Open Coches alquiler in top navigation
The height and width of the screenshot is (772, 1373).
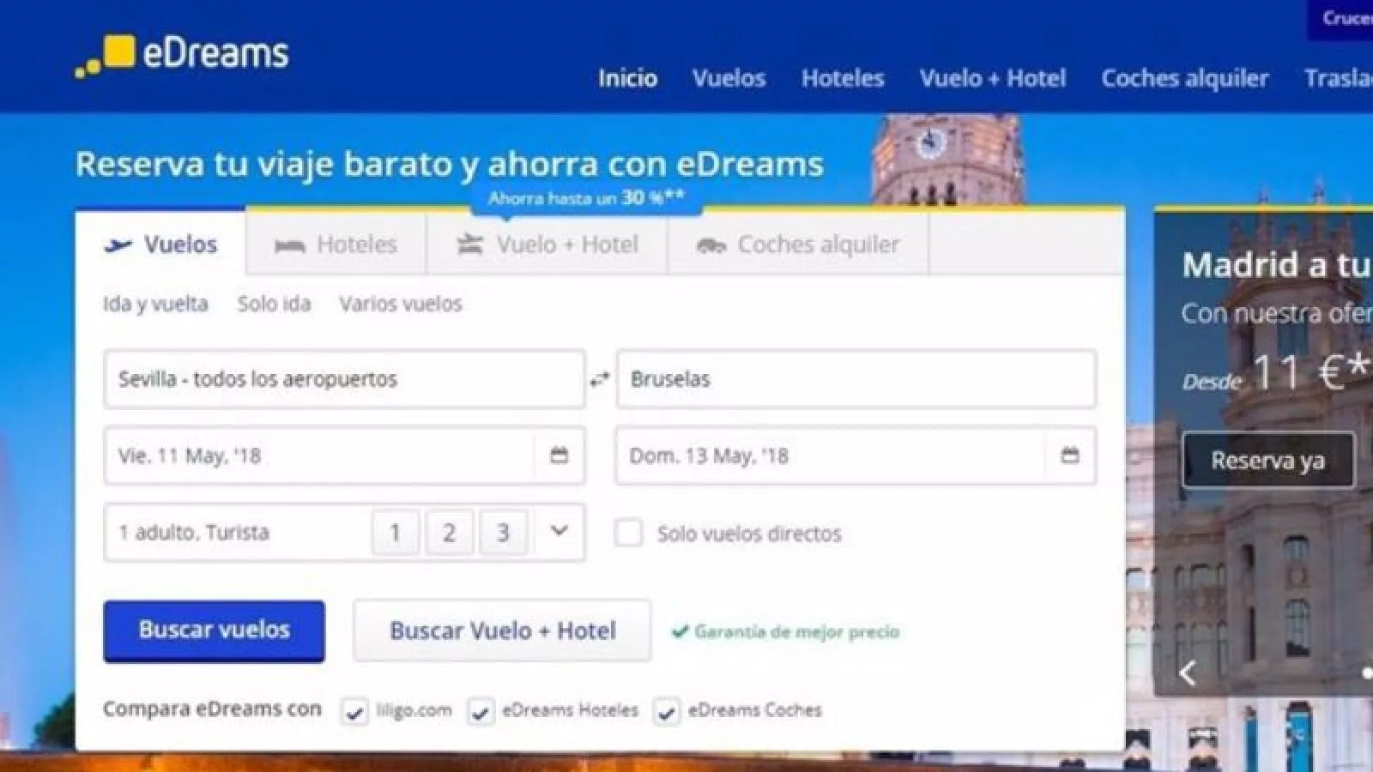pos(1184,78)
